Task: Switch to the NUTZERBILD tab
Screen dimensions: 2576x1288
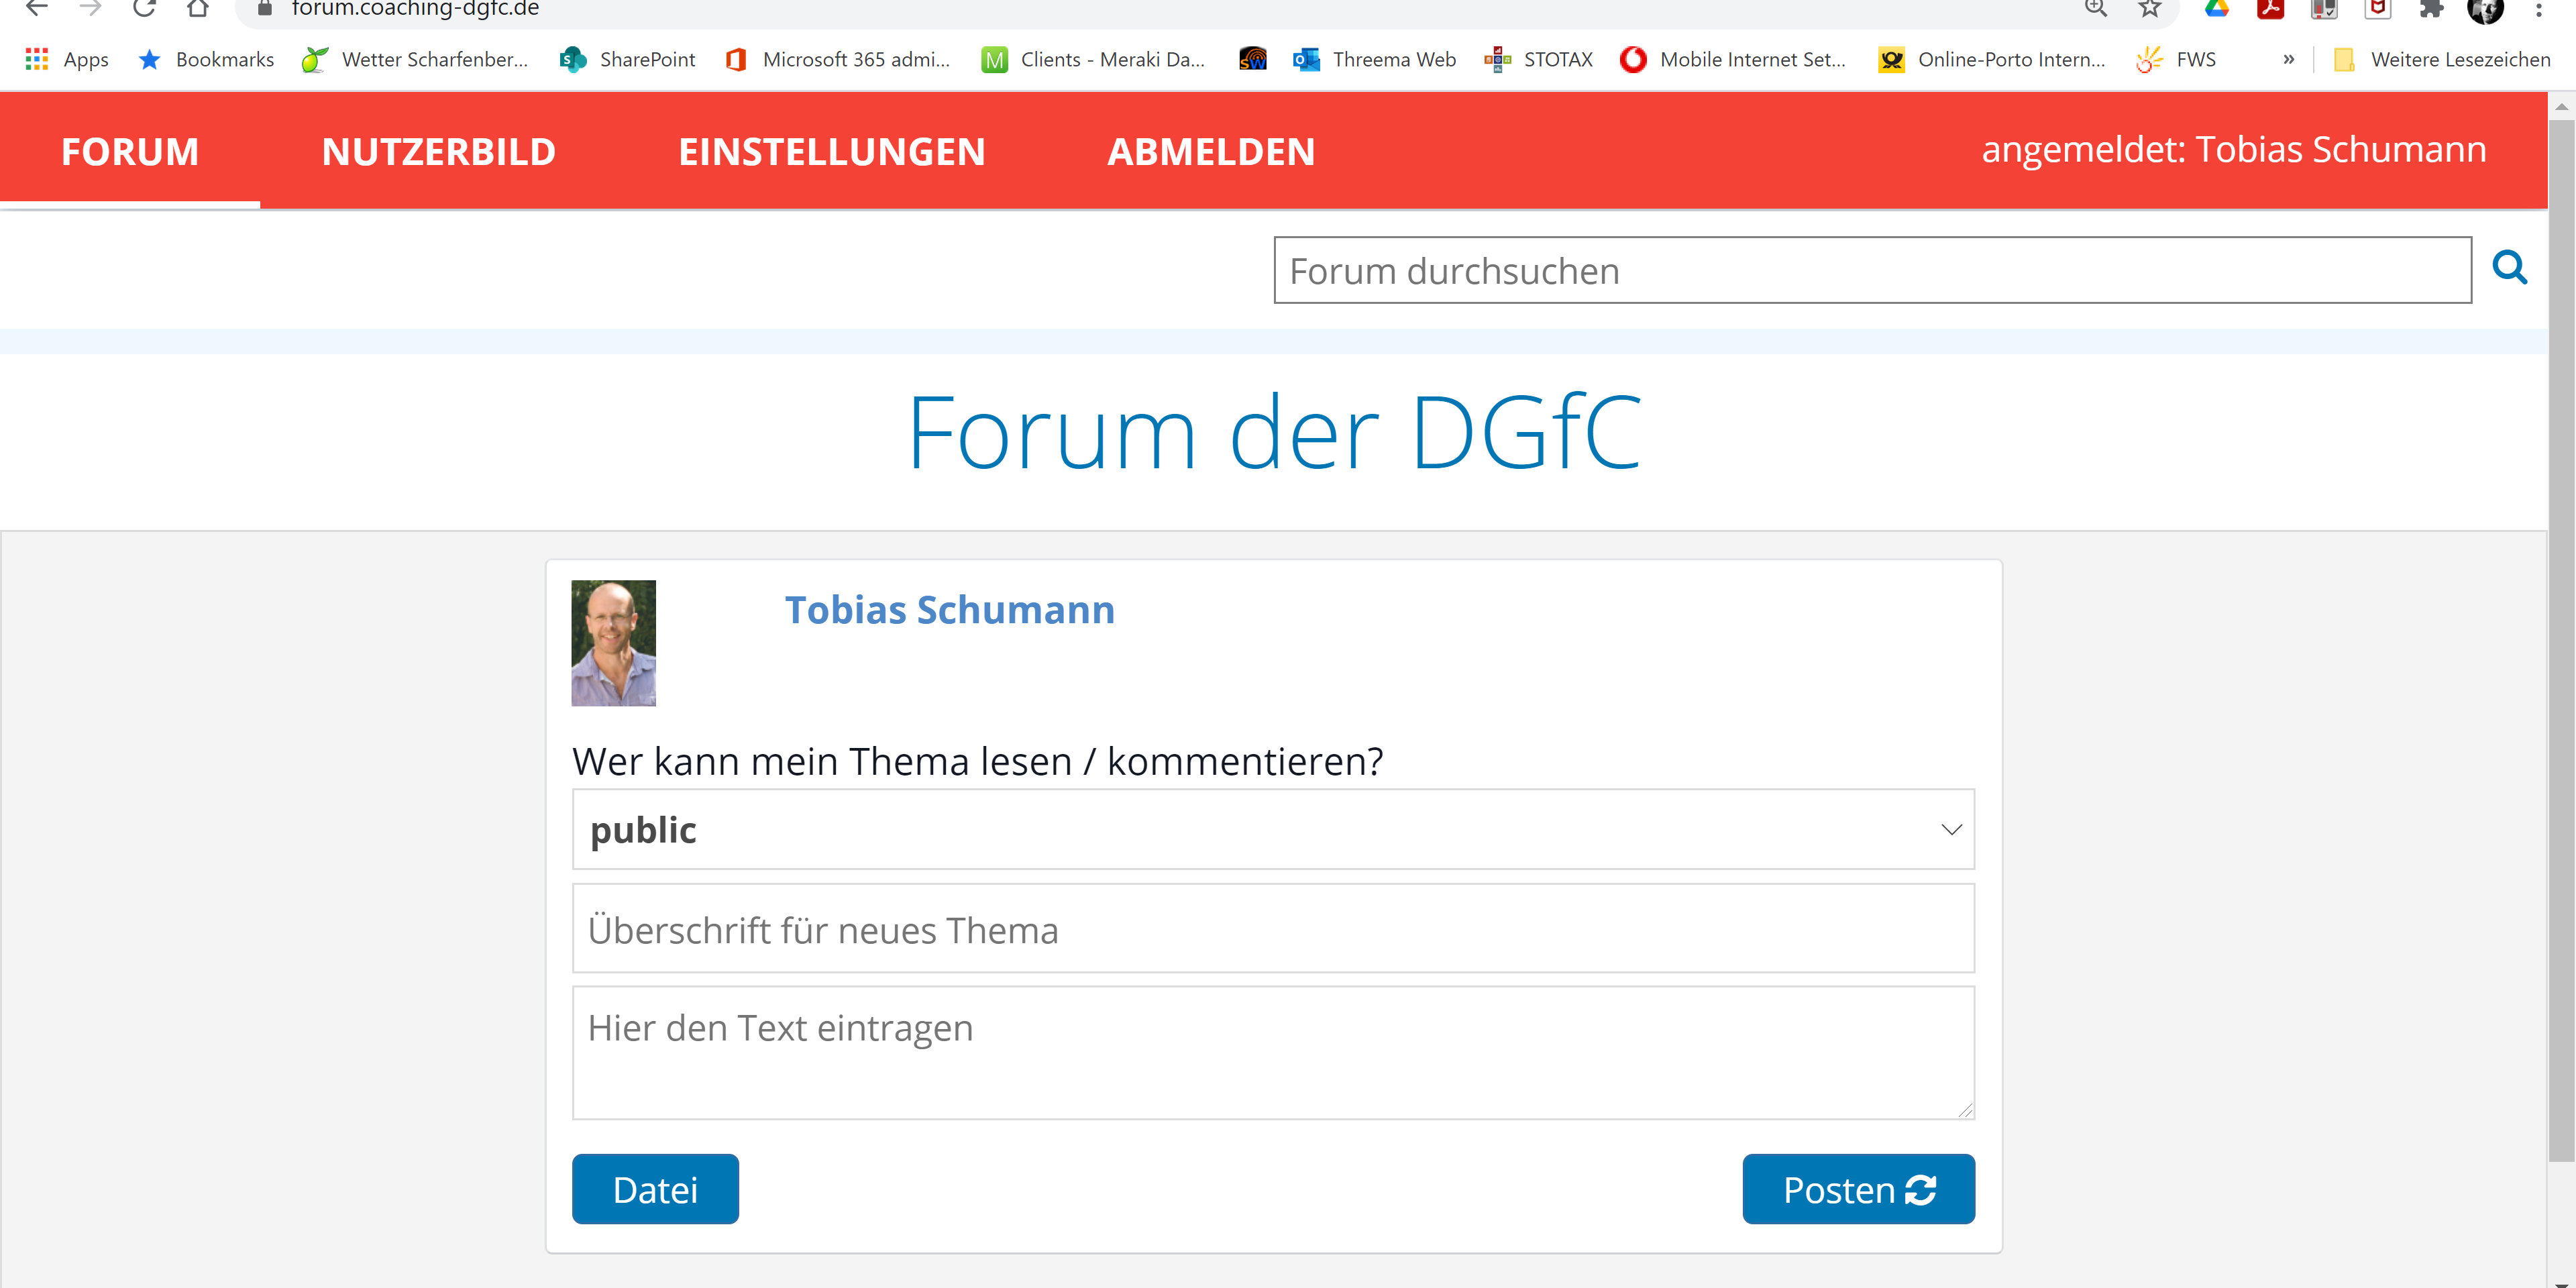Action: 438,152
